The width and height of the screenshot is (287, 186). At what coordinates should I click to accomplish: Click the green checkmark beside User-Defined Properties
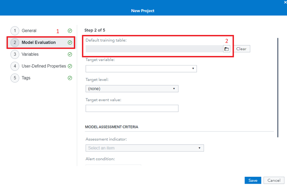click(70, 66)
